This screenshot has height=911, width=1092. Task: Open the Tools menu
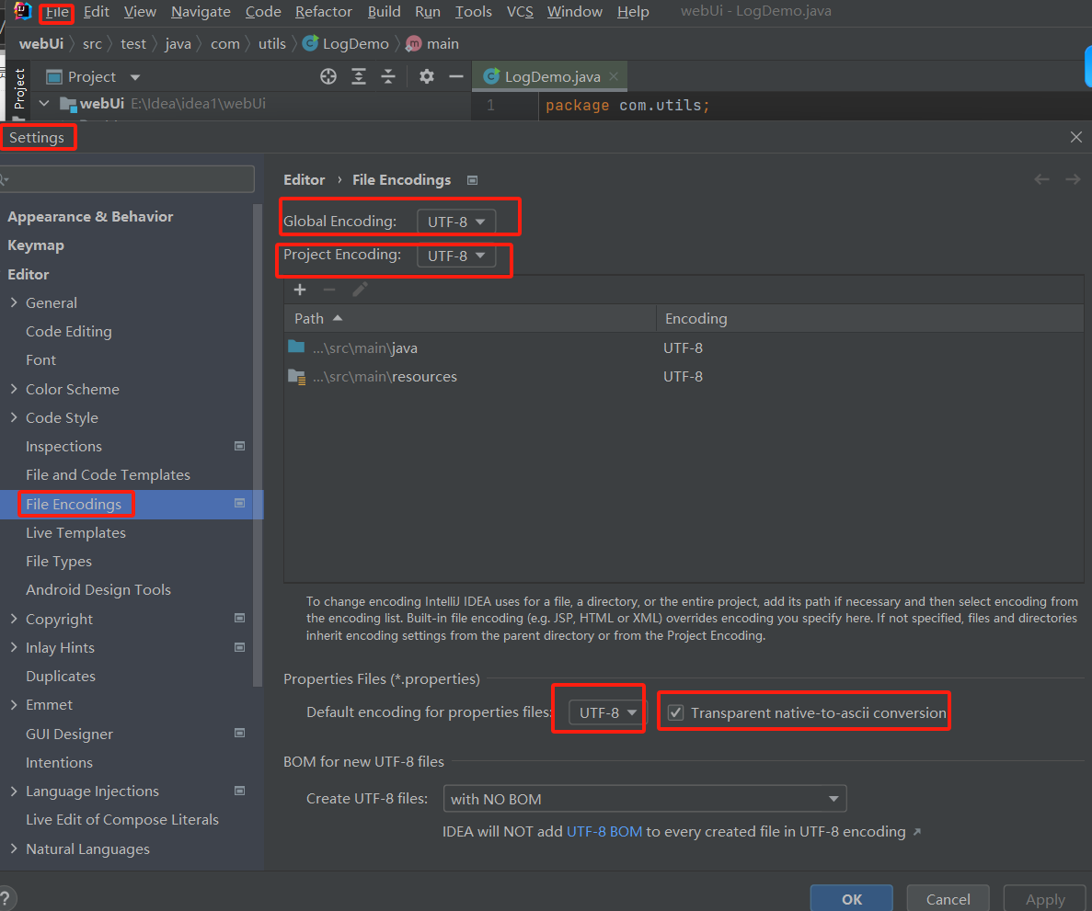(x=474, y=12)
